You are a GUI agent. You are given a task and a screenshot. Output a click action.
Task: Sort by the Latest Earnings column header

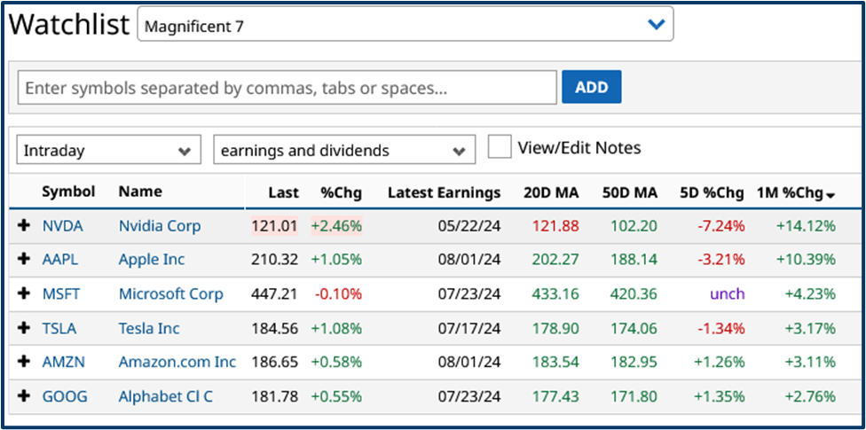click(x=444, y=192)
